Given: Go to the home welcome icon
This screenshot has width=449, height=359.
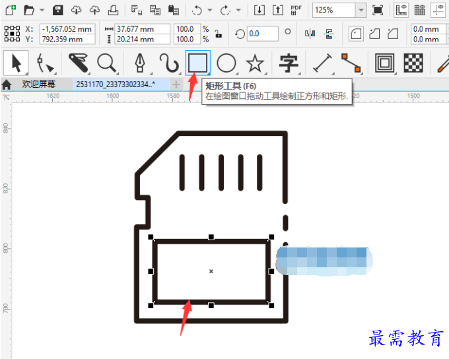Looking at the screenshot, I should pos(7,84).
